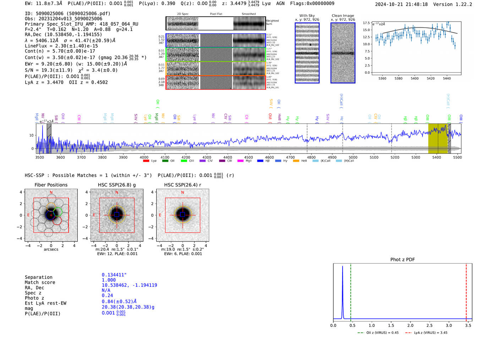This screenshot has height=338, width=497.
Task: Click the blue peak in Phot z PDF
Action: tap(343, 292)
